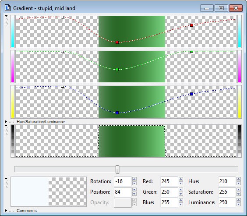This screenshot has height=216, width=247.
Task: Collapse the opacity panel triangle
Action: (x=6, y=126)
